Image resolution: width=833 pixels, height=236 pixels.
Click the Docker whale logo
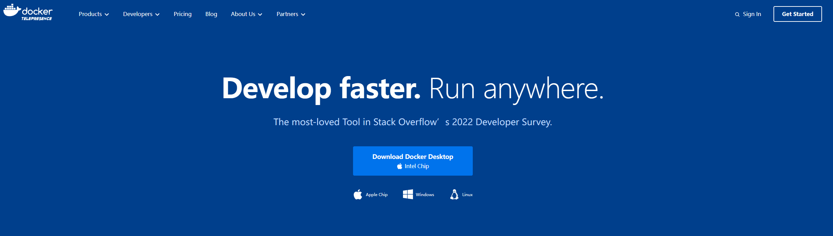(x=12, y=10)
